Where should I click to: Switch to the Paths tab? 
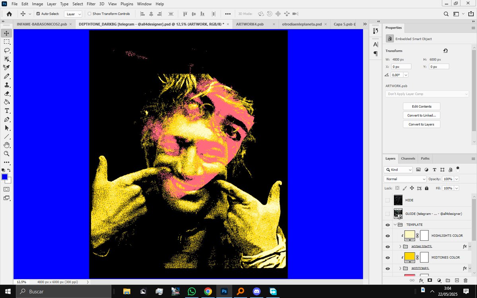coord(425,159)
